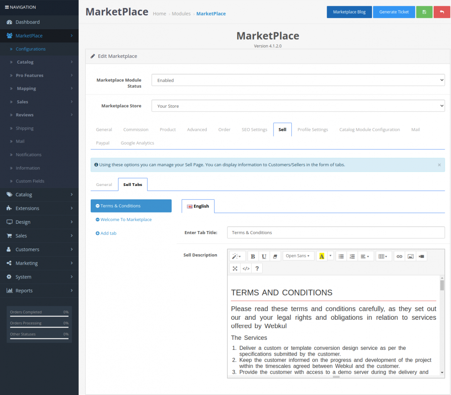Open the SEO Settings tab
This screenshot has height=395, width=451.
pos(254,130)
